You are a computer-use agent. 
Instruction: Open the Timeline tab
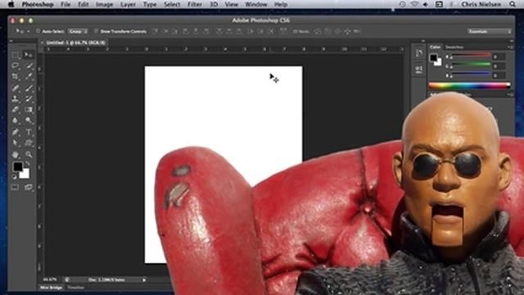point(76,288)
